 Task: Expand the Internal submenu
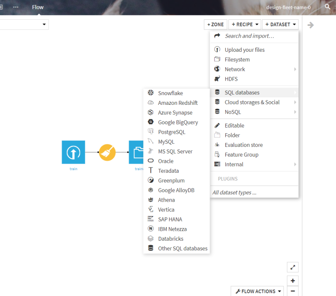[234, 164]
